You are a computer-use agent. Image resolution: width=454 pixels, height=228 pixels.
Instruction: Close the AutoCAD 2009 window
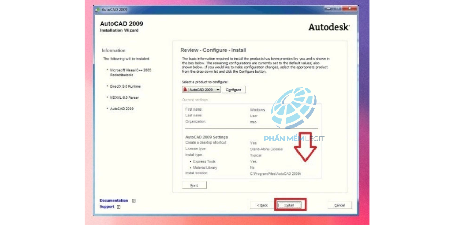[x=350, y=8]
